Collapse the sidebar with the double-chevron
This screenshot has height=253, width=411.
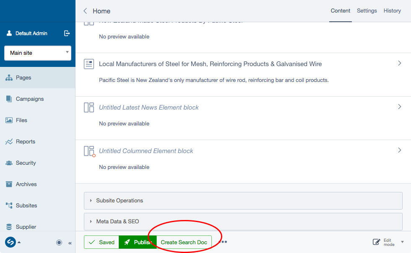click(x=70, y=243)
